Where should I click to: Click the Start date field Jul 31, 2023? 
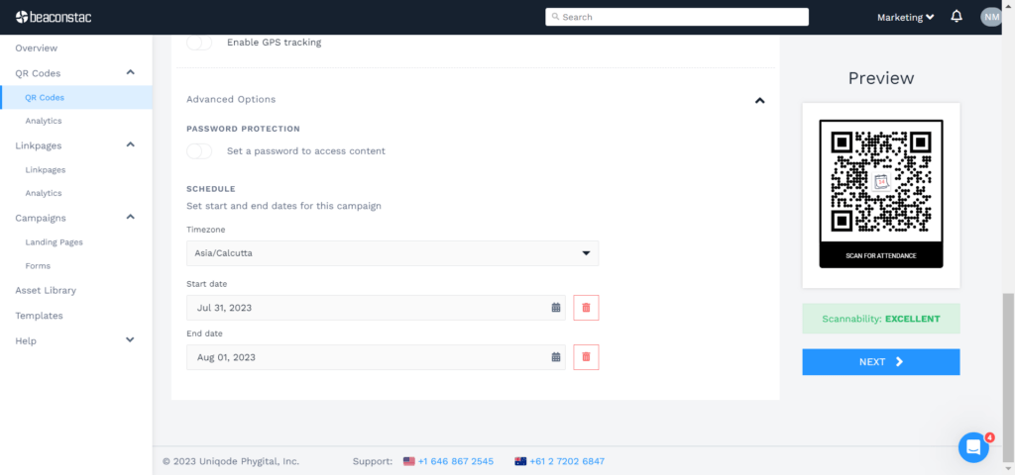click(376, 308)
